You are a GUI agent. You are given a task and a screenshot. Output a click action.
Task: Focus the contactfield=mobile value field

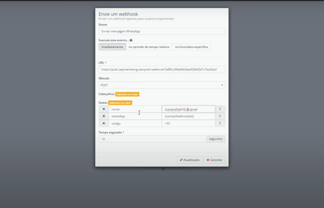click(x=188, y=116)
